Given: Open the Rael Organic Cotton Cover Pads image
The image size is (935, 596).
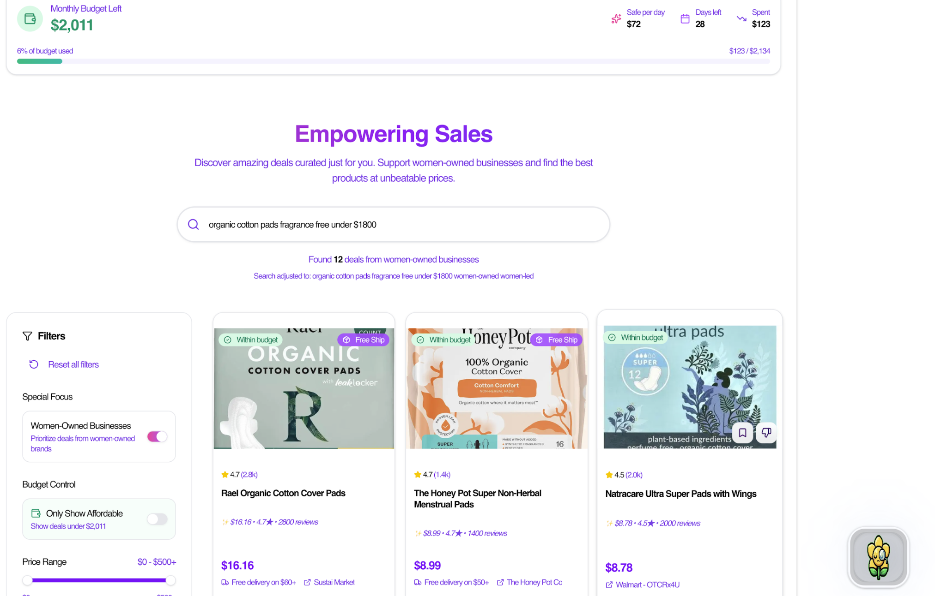Looking at the screenshot, I should click(x=304, y=397).
